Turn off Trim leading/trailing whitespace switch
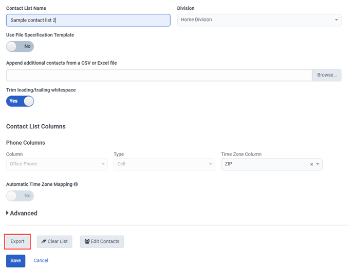 [20, 101]
